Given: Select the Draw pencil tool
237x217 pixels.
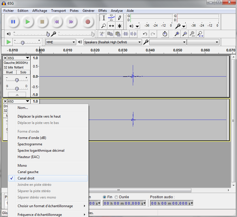Looking at the screenshot, I should pyautogui.click(x=120, y=18).
